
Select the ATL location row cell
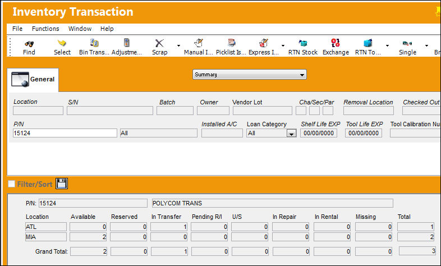(x=46, y=227)
